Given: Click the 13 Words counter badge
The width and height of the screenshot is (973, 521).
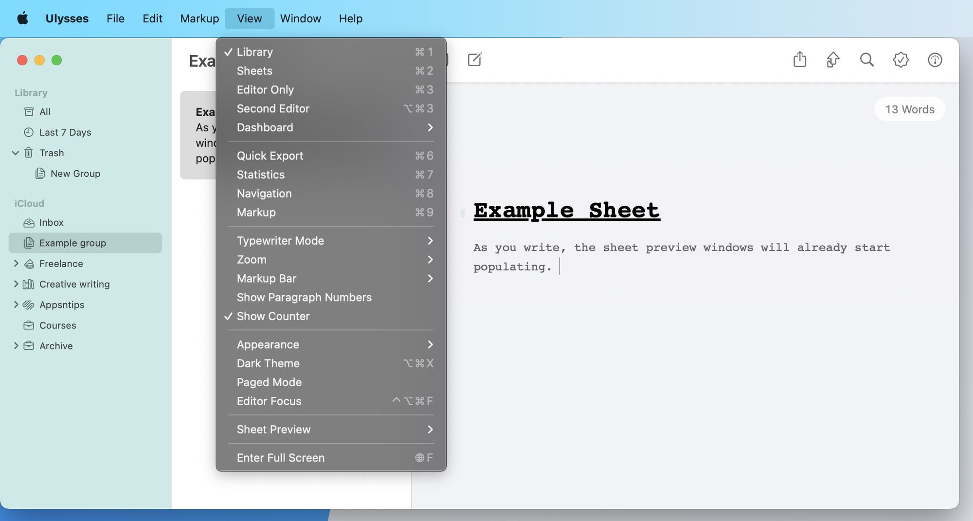Looking at the screenshot, I should [x=909, y=109].
